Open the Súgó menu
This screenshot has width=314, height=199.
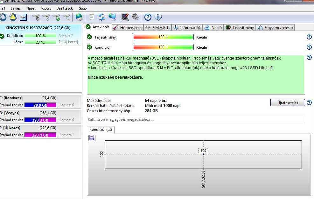tap(83, 8)
